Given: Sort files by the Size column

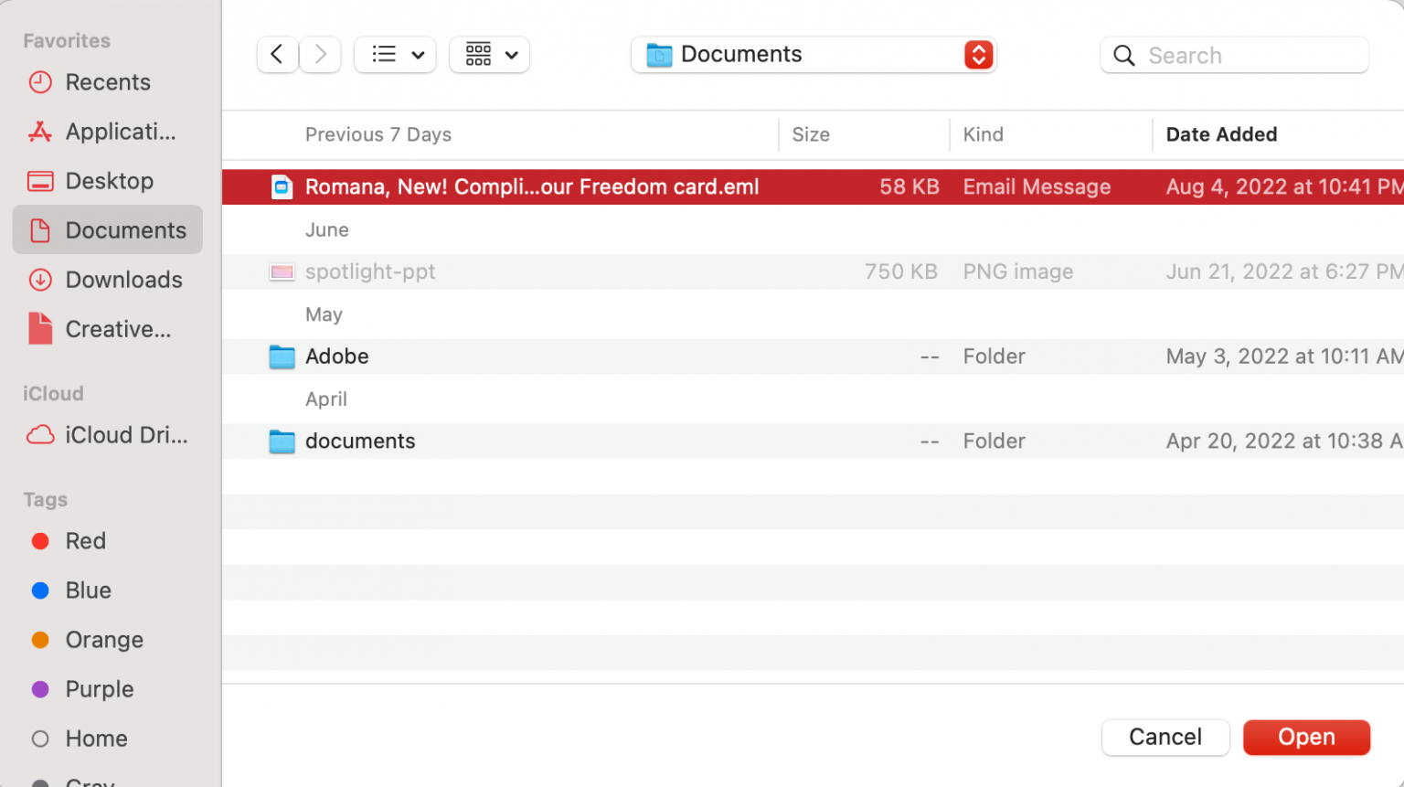Looking at the screenshot, I should [811, 134].
